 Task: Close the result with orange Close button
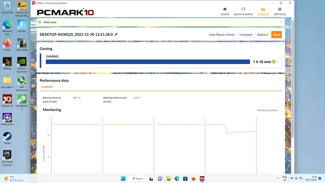(276, 35)
